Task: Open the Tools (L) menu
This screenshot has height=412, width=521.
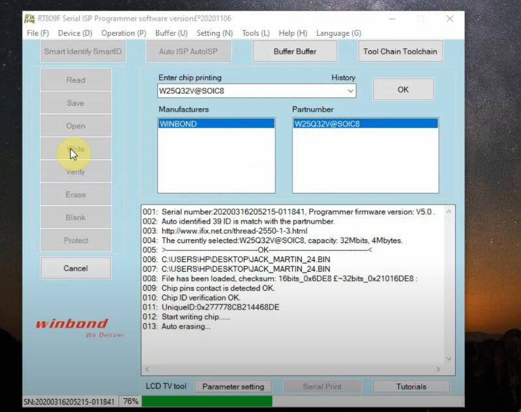Action: pos(256,33)
